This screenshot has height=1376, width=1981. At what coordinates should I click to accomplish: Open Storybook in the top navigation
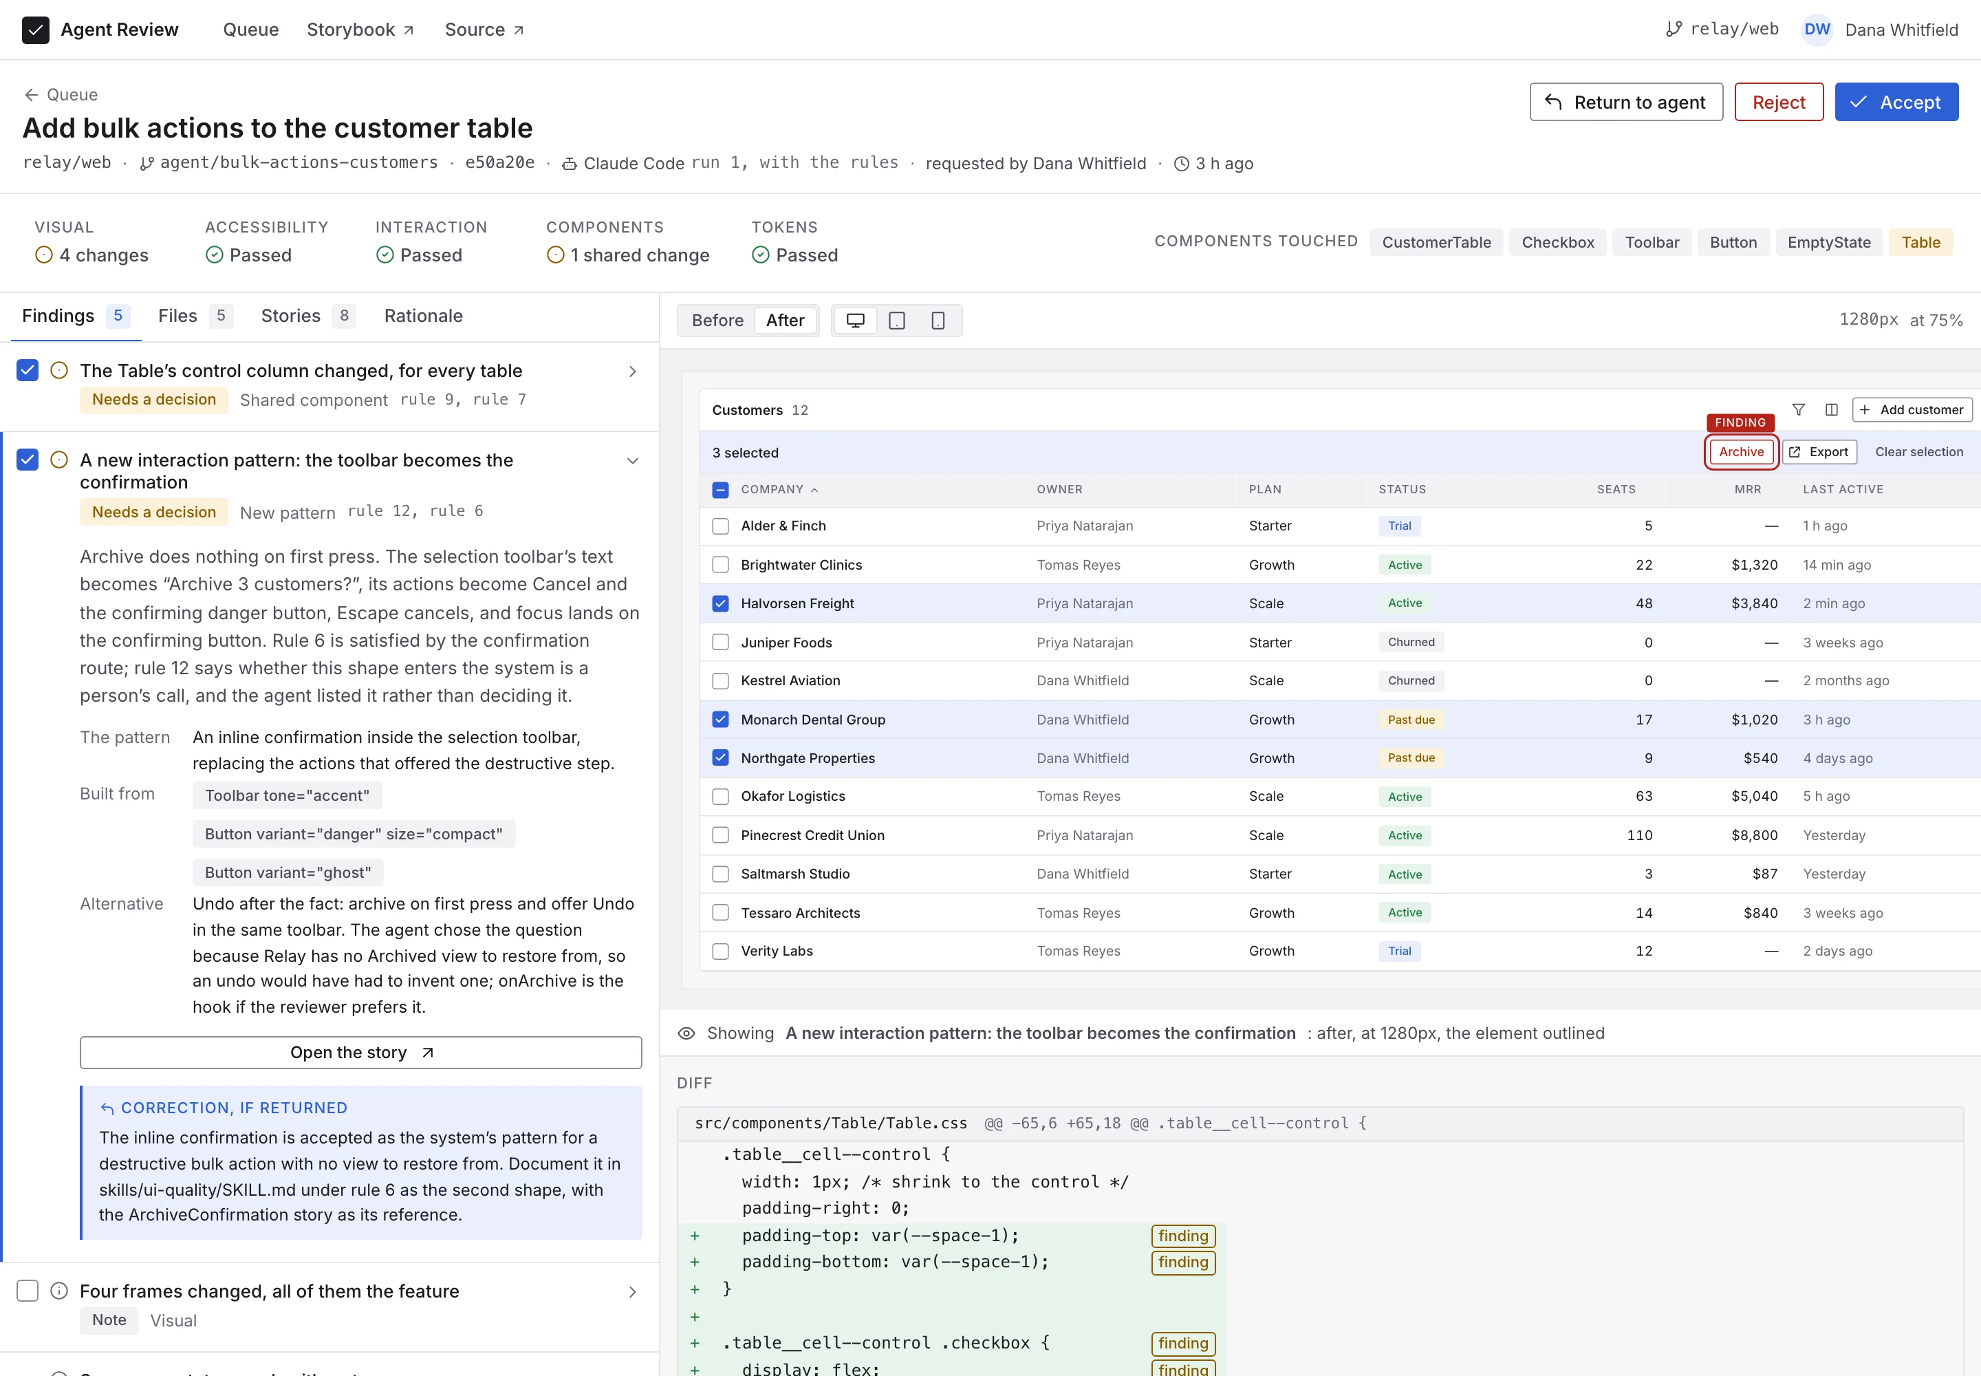pos(360,30)
